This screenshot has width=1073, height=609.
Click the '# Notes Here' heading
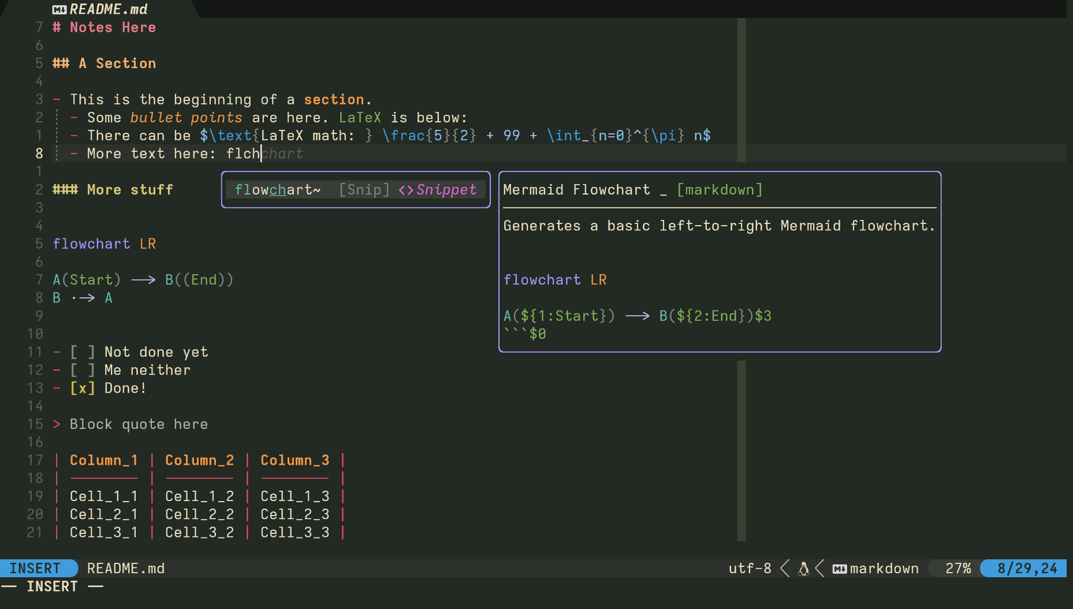tap(104, 28)
